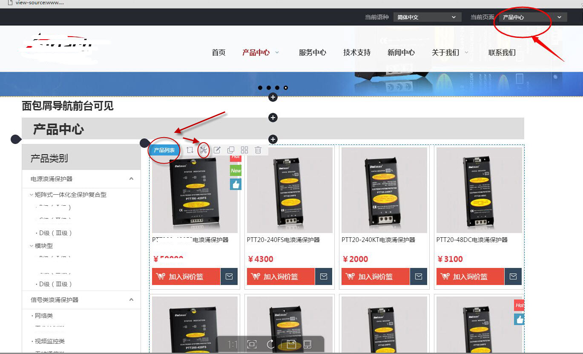Viewport: 583px width, 354px height.
Task: Open the 服务中心 navigation menu item
Action: (x=313, y=52)
